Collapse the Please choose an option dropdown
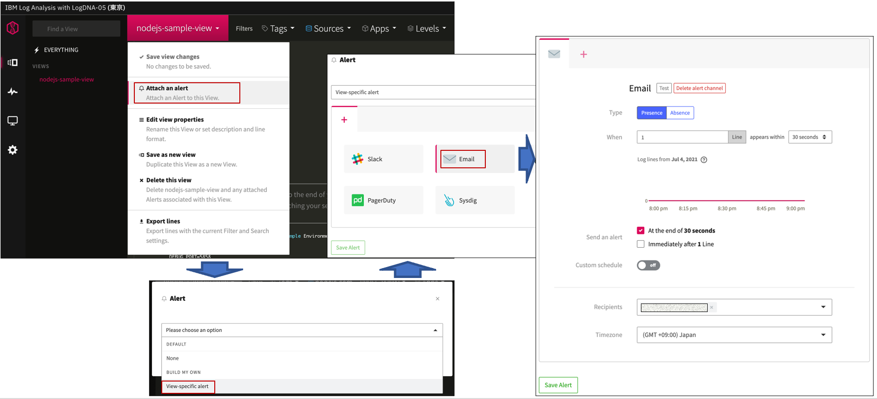877x399 pixels. pos(302,330)
